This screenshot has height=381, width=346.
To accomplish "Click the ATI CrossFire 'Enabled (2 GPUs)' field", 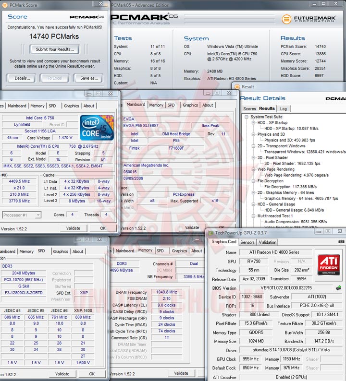I will (x=291, y=377).
